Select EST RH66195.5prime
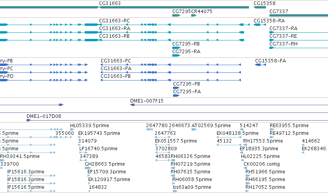This screenshot has height=193, width=328. point(265,180)
